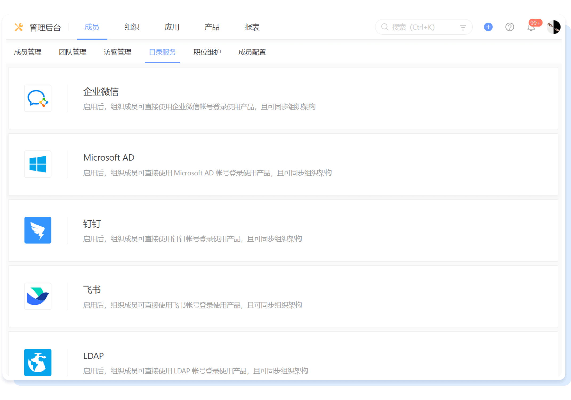Open the 企业微信 chat bubble icon
The height and width of the screenshot is (400, 571).
pos(38,98)
